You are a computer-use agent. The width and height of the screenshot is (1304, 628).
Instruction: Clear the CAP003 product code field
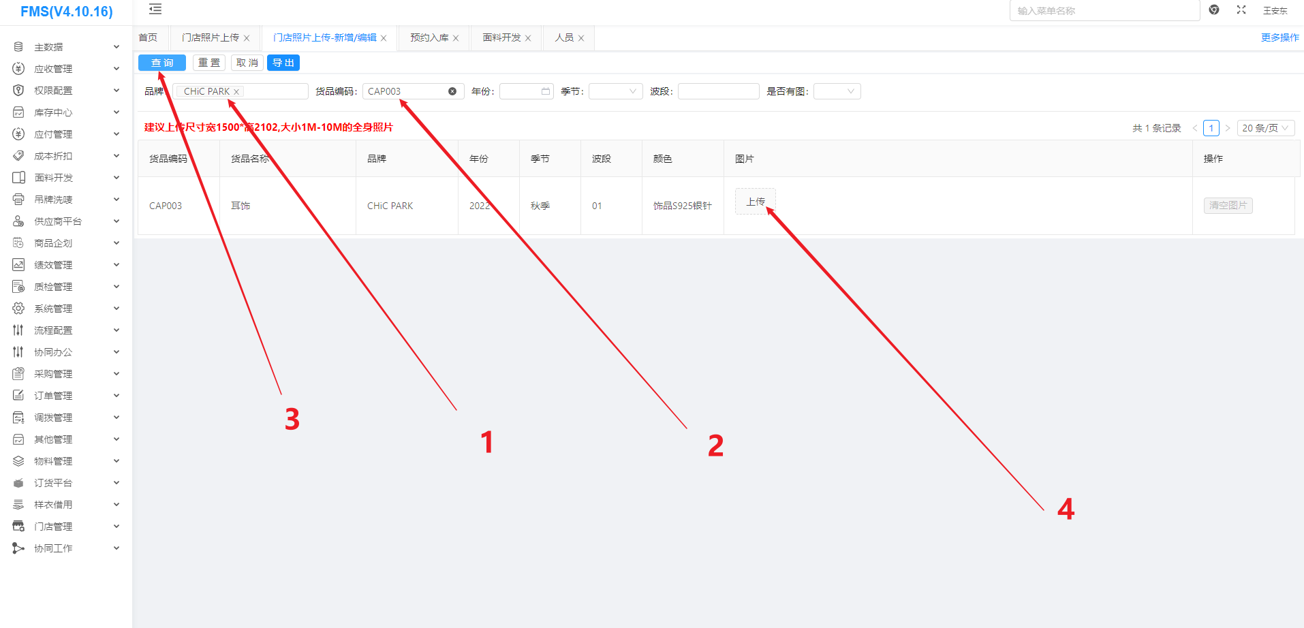(452, 91)
